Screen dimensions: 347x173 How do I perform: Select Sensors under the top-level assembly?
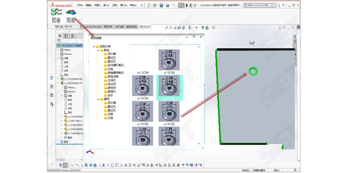tap(66, 54)
